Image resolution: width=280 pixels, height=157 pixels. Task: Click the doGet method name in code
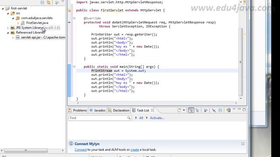click(117, 22)
